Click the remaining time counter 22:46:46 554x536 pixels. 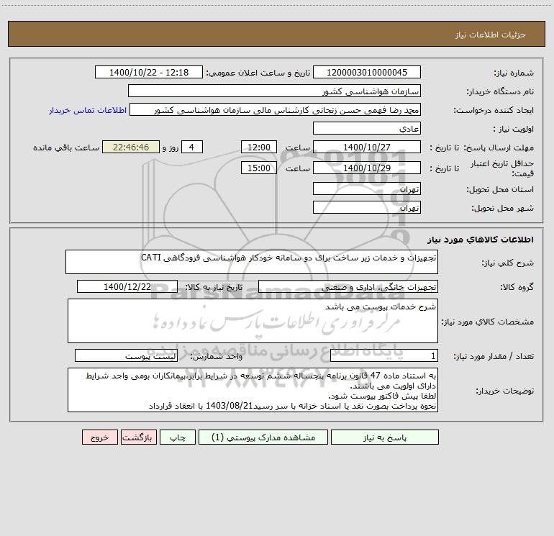click(131, 147)
